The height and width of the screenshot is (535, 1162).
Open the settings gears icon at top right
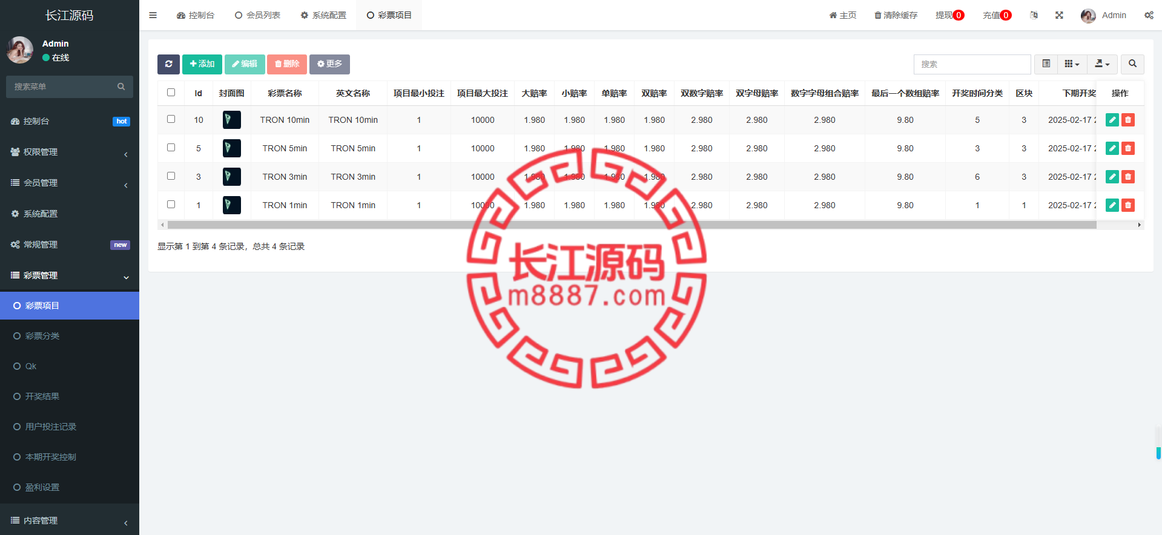1149,15
